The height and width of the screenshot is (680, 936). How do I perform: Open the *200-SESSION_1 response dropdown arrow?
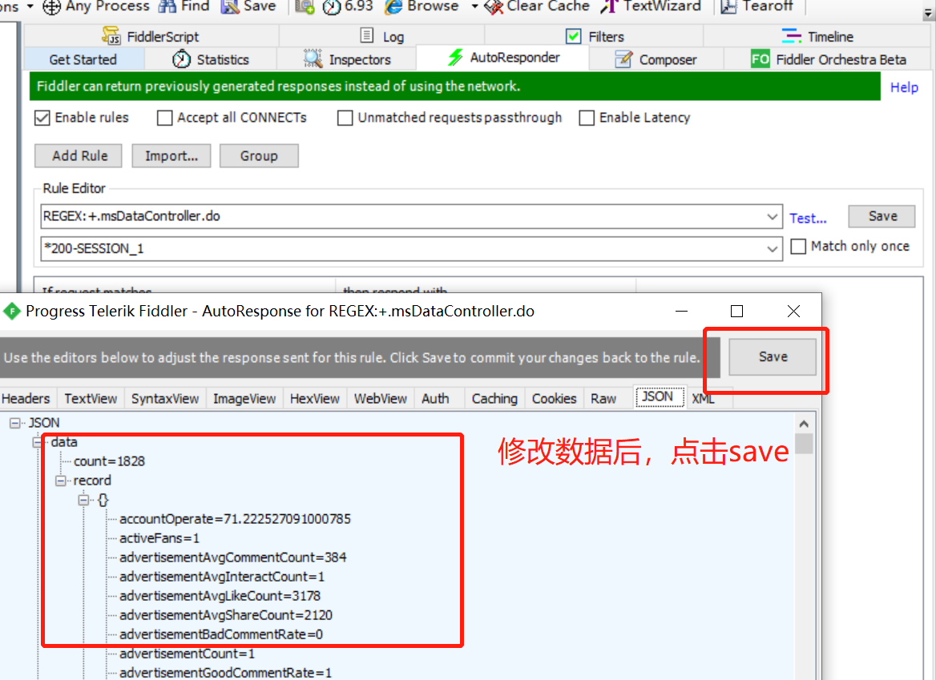coord(772,249)
